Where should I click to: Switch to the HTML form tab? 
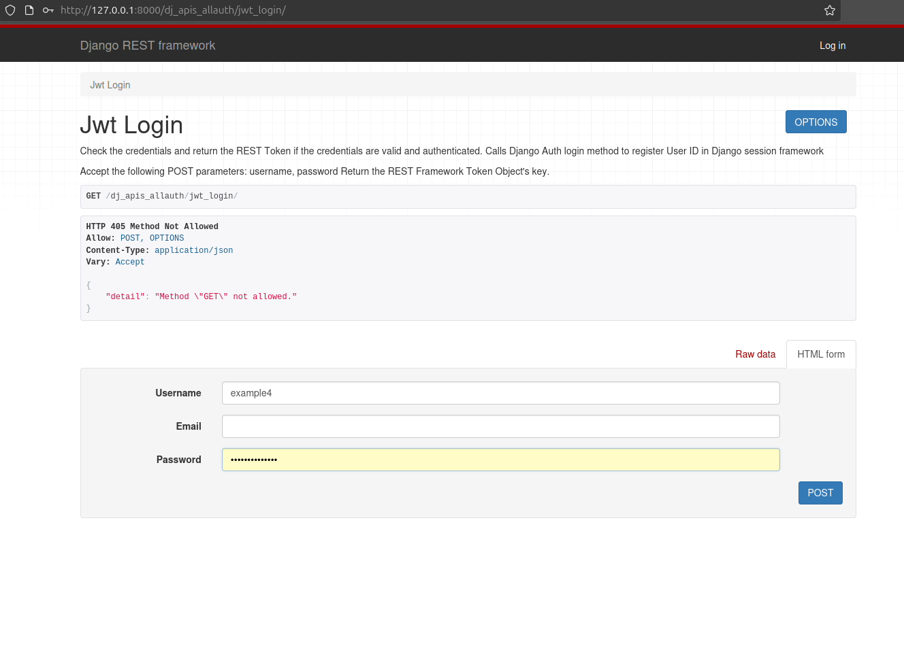point(820,354)
